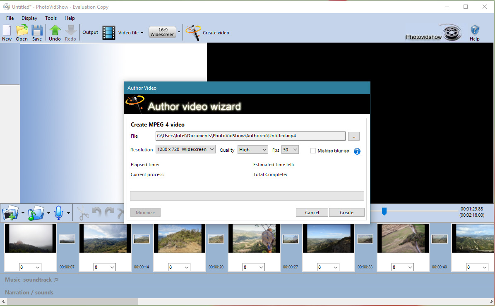This screenshot has width=495, height=306.
Task: Click the output file path field
Action: coord(250,136)
